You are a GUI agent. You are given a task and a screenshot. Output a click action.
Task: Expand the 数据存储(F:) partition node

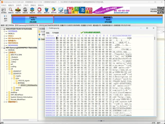pos(4,102)
